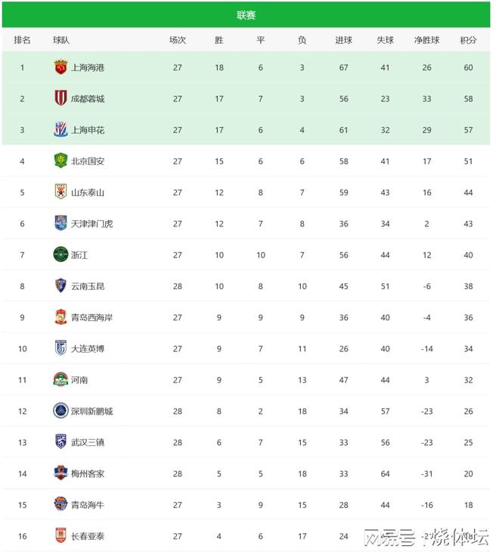Sort by 净胜球 goal difference column header

pos(426,40)
